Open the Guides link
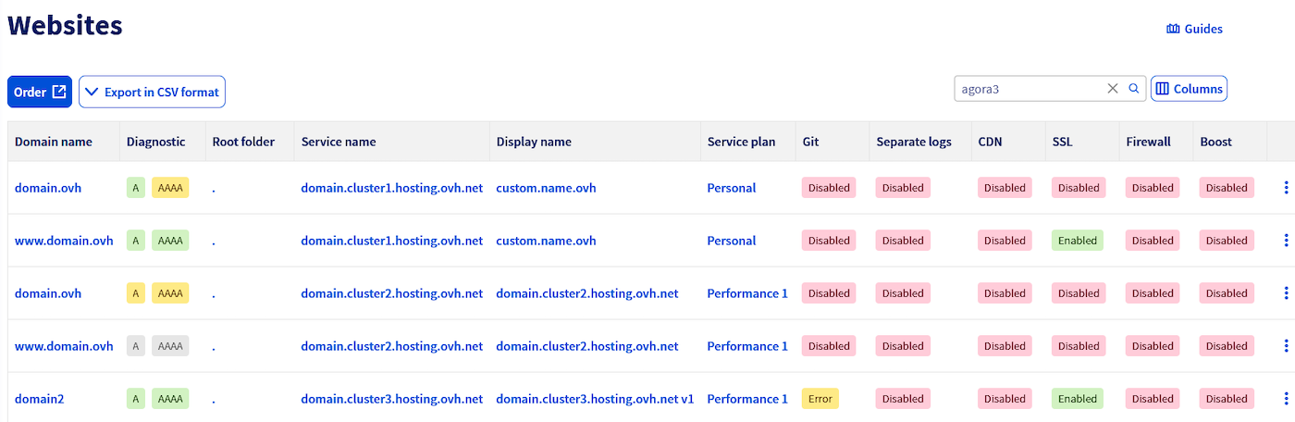Screen dimensions: 1295x422 coord(1195,29)
